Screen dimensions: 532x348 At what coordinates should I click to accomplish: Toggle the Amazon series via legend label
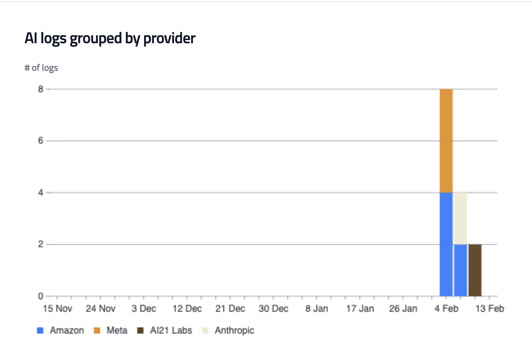67,331
